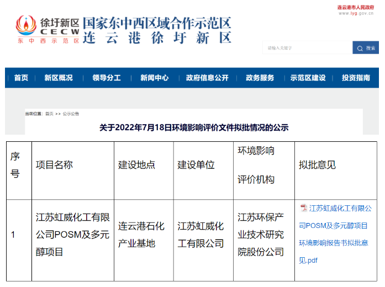Screen dimensions: 385x287
Task: Open 投资指南 navigation item
Action: pos(356,78)
